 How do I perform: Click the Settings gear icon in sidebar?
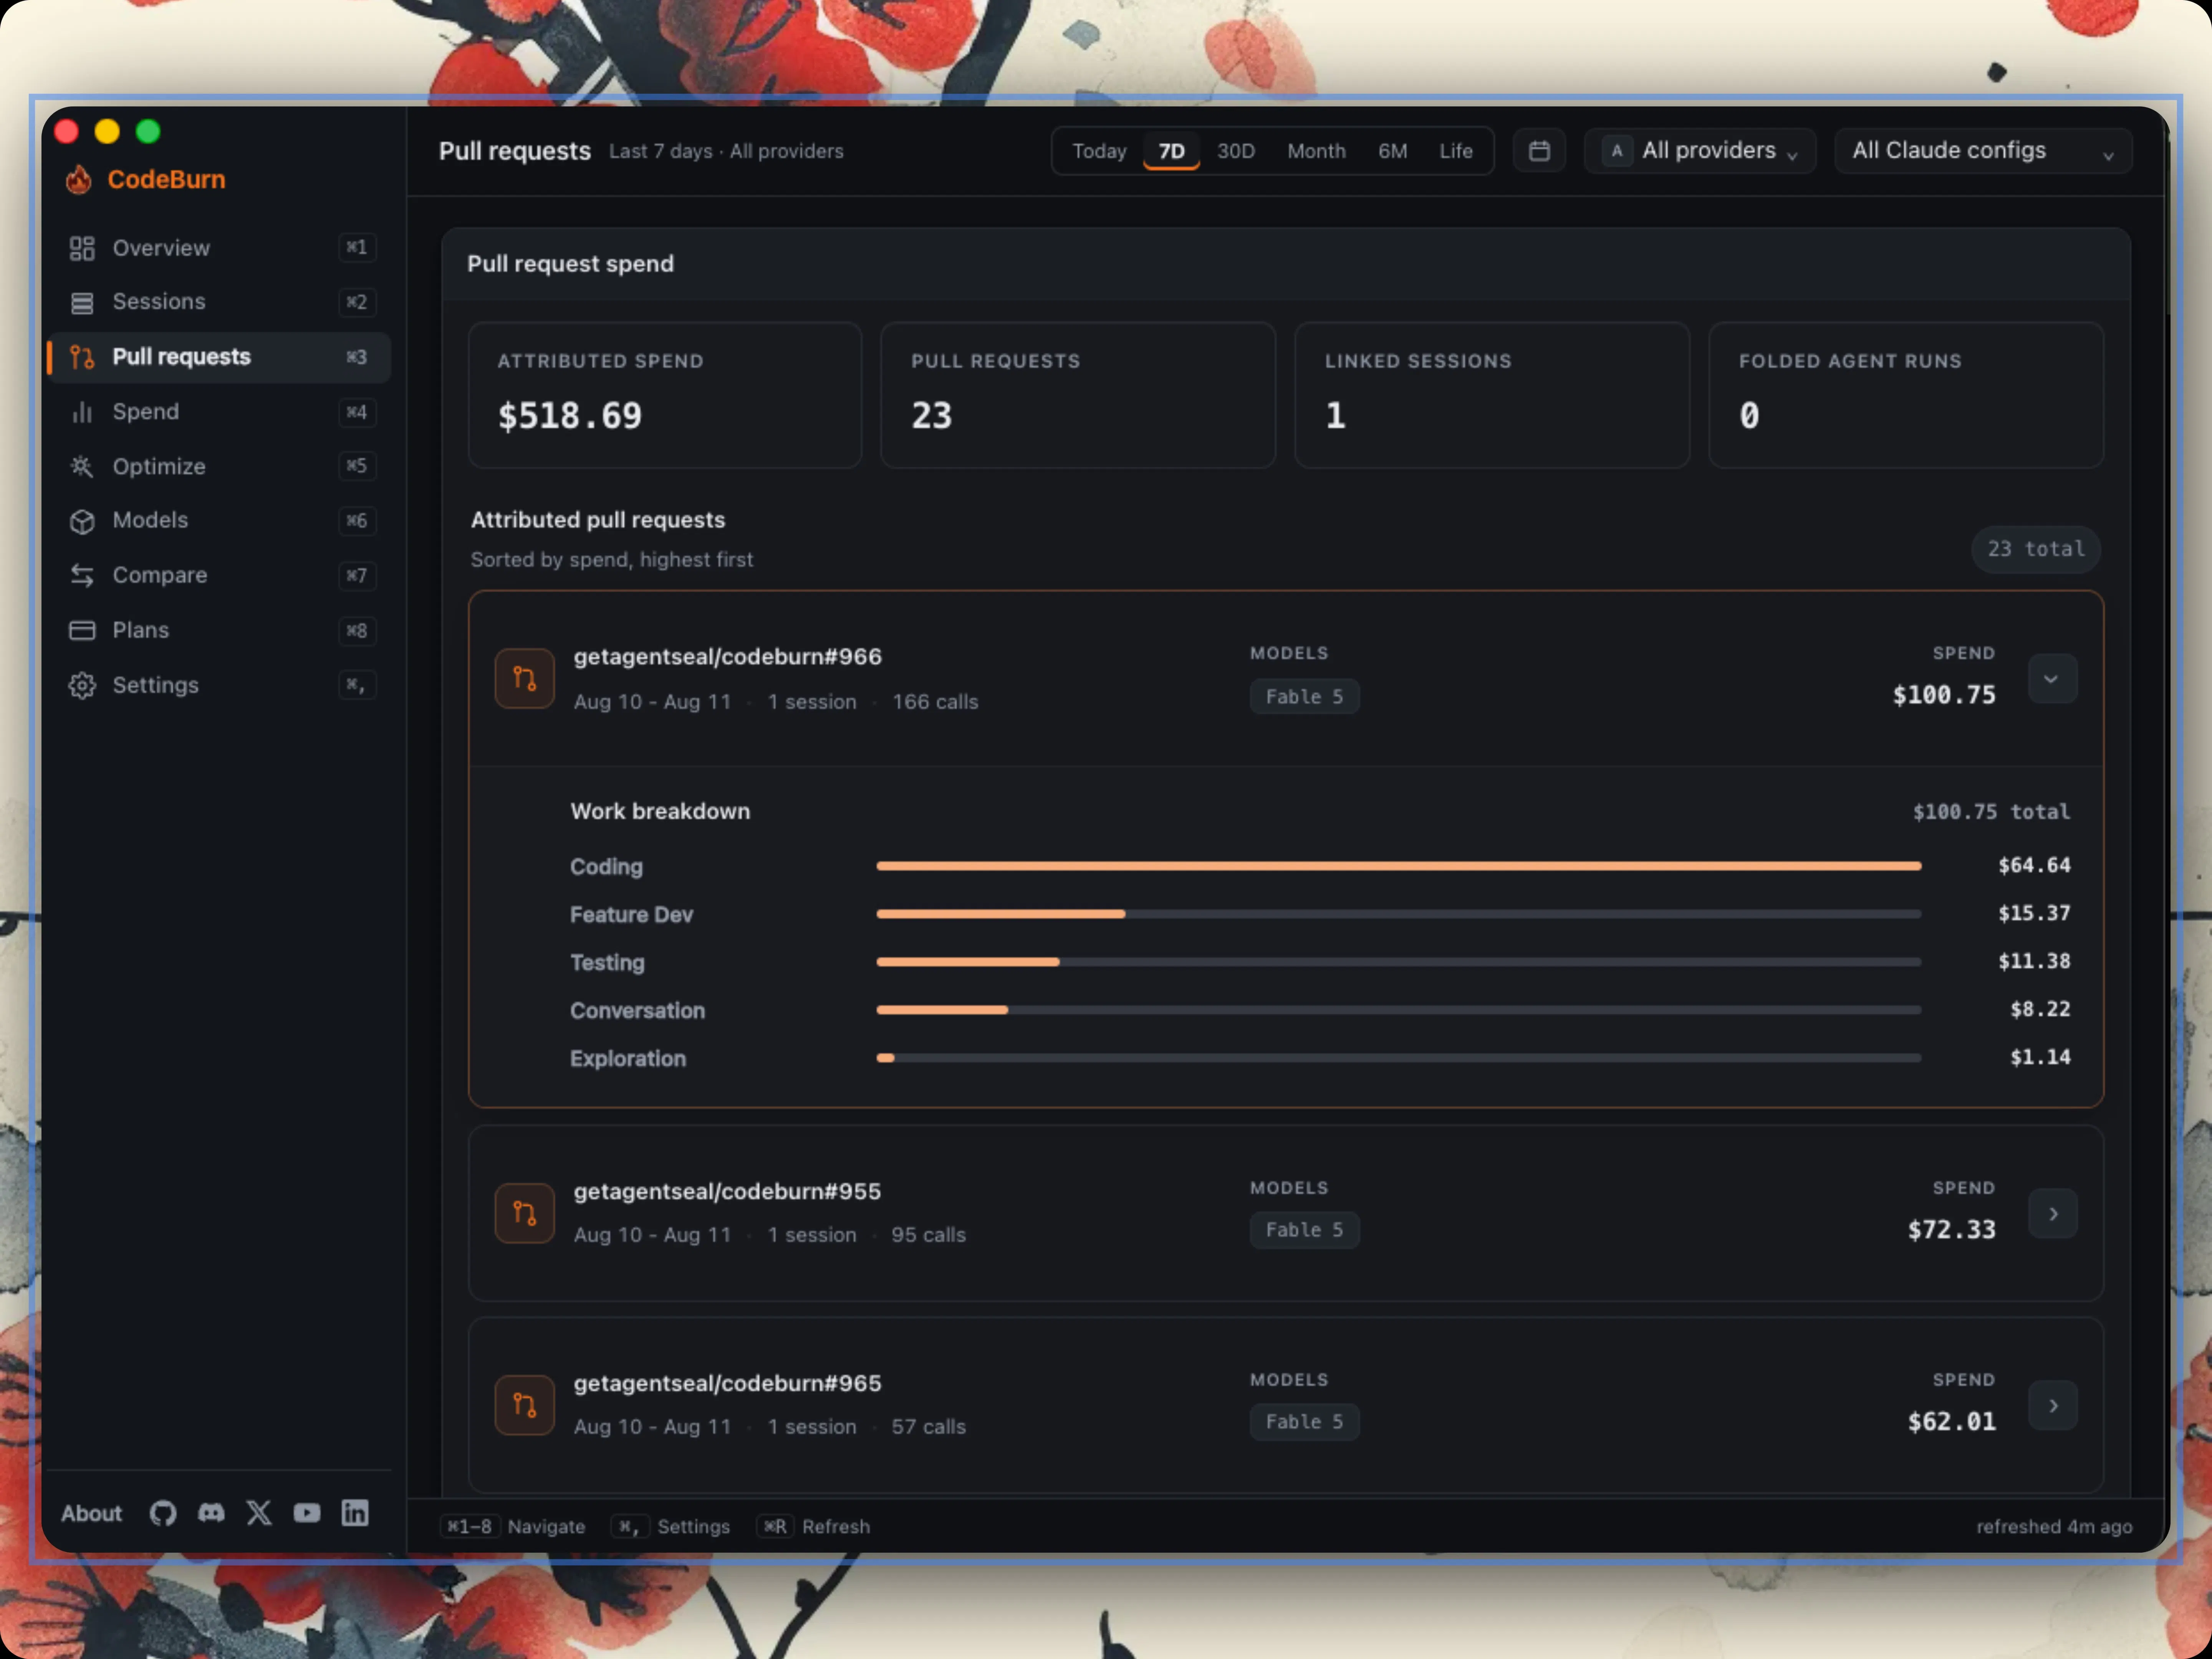pos(82,685)
